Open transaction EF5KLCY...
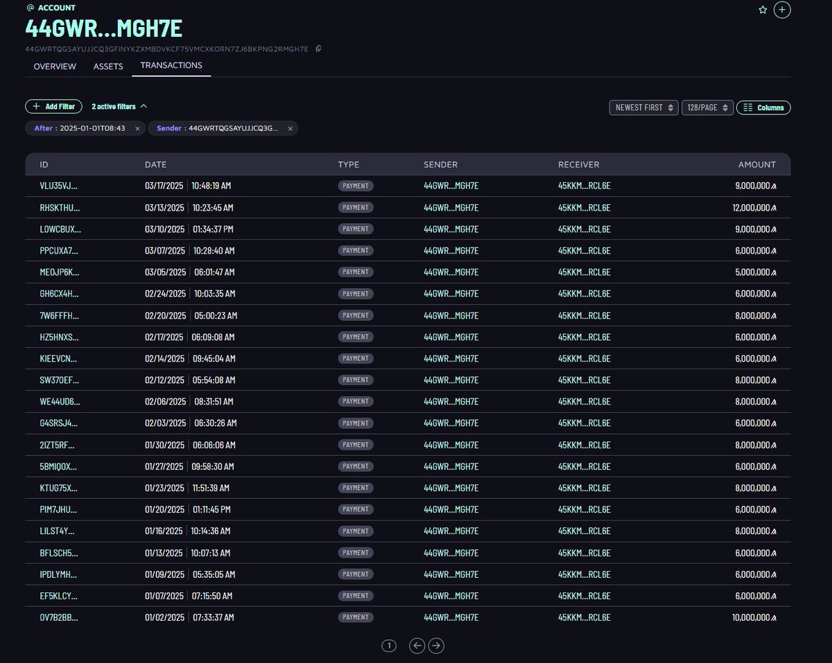The image size is (832, 663). [x=59, y=595]
